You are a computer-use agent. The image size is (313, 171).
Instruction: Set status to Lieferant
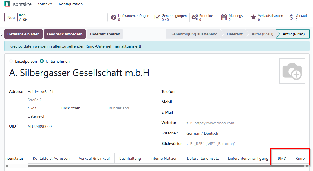[234, 34]
